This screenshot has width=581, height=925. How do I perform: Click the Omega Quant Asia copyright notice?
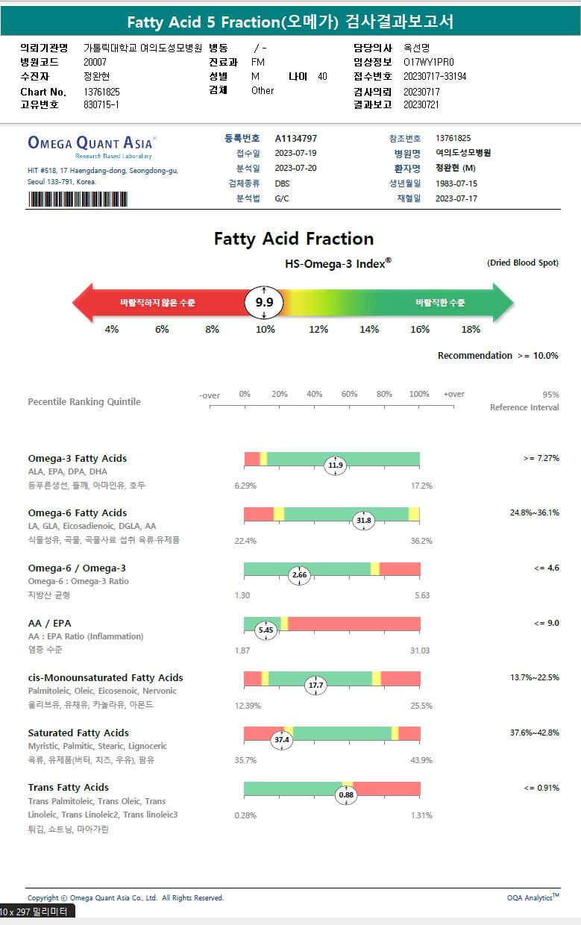pyautogui.click(x=125, y=898)
